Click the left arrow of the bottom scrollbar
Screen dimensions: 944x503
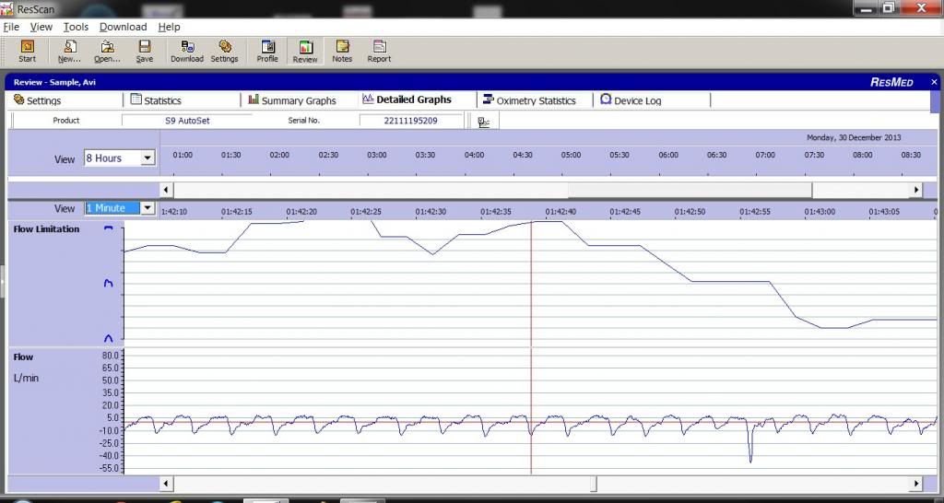point(166,483)
